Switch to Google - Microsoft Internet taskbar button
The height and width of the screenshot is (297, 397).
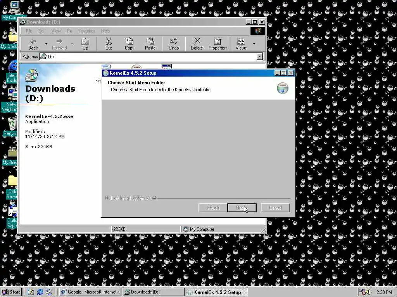[x=90, y=292]
